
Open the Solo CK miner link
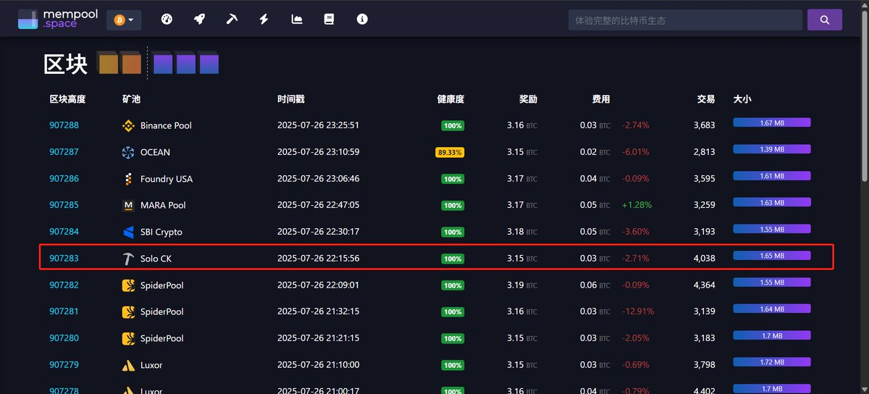point(156,259)
